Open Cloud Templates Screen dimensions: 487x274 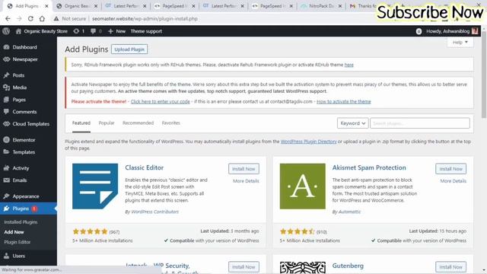(30, 124)
